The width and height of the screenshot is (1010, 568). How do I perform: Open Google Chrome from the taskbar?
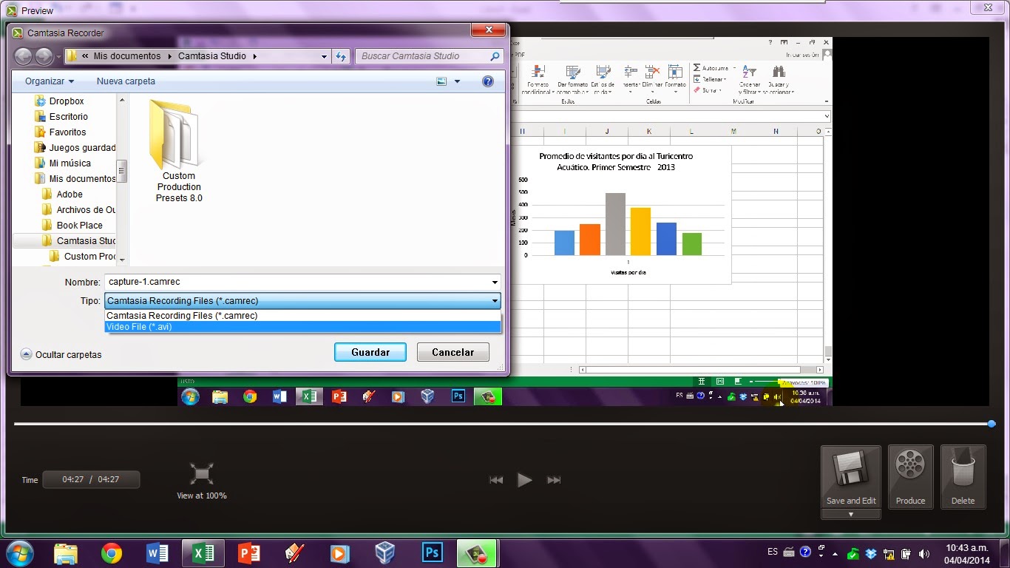[x=112, y=553]
